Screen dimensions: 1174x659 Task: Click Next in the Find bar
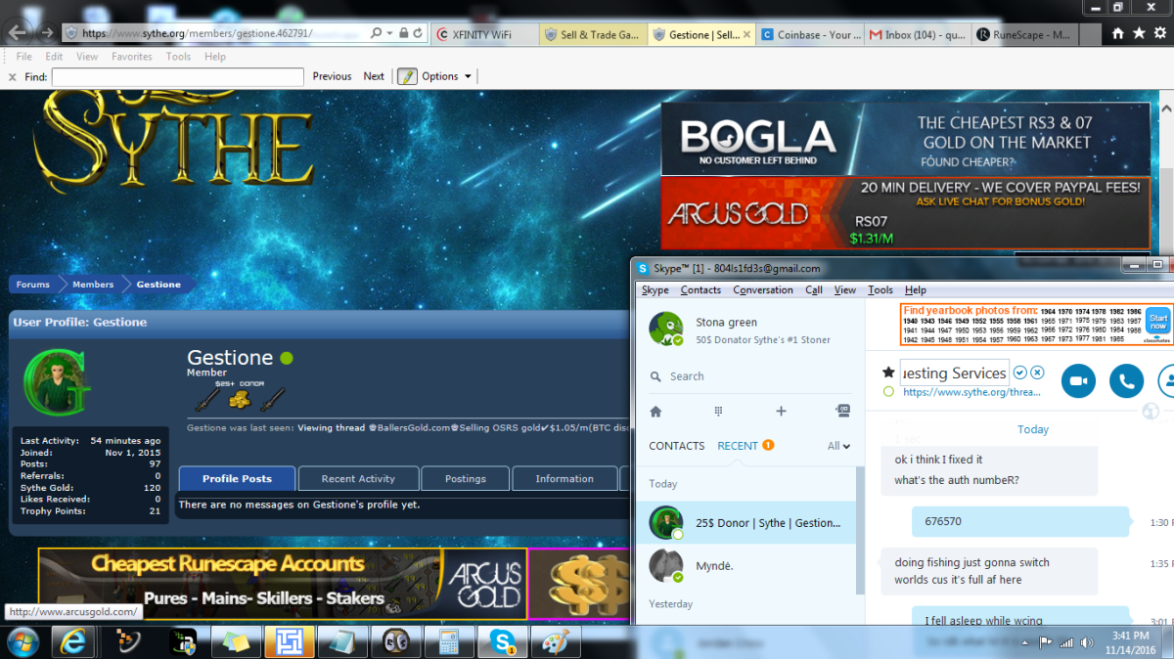click(374, 76)
